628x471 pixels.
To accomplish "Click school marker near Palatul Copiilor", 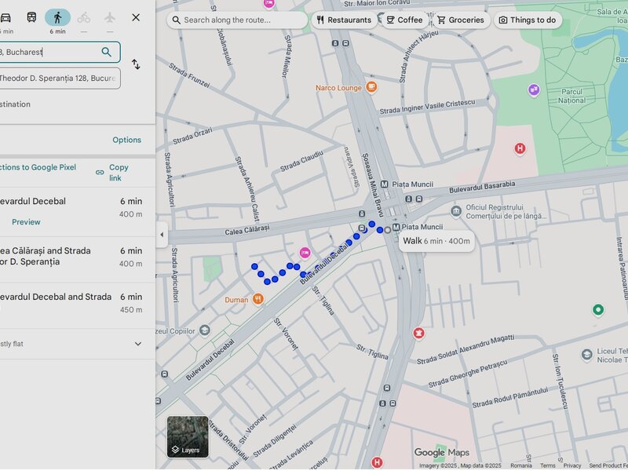I will coord(205,330).
